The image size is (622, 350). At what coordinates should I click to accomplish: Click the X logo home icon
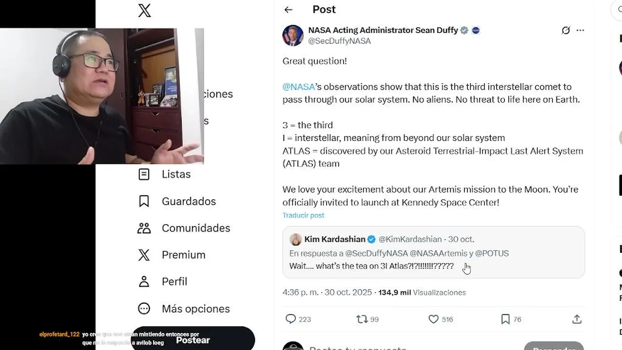(144, 11)
